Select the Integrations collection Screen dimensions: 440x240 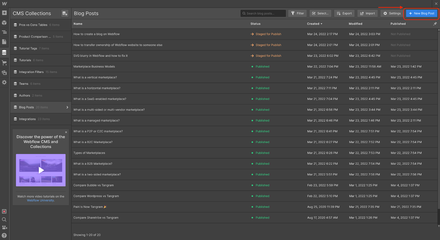pos(41,119)
